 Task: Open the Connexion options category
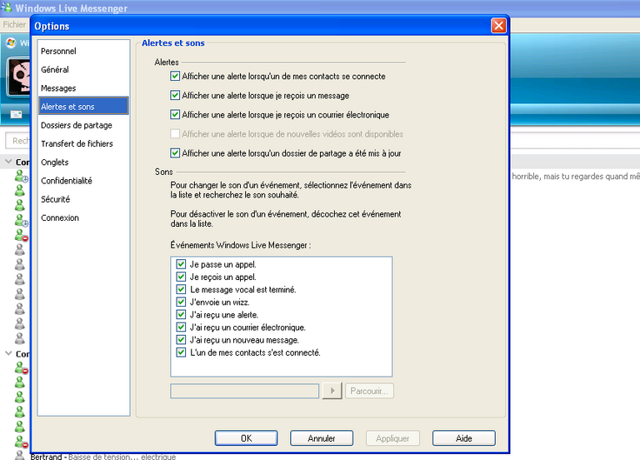coord(83,218)
